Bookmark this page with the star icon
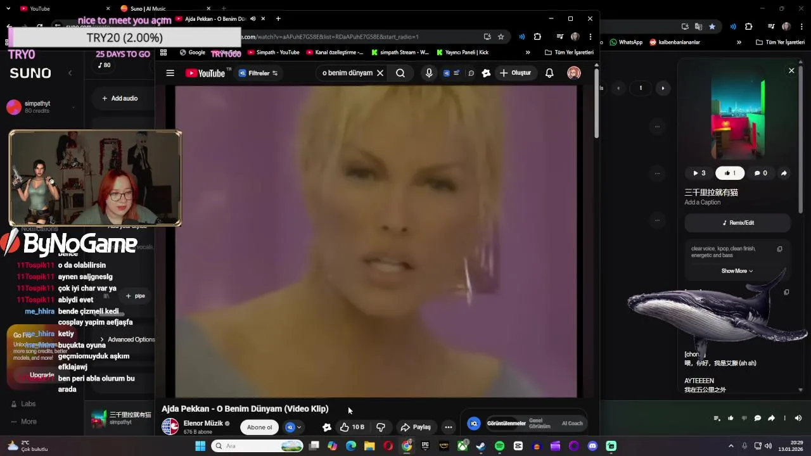The image size is (811, 456). (501, 37)
